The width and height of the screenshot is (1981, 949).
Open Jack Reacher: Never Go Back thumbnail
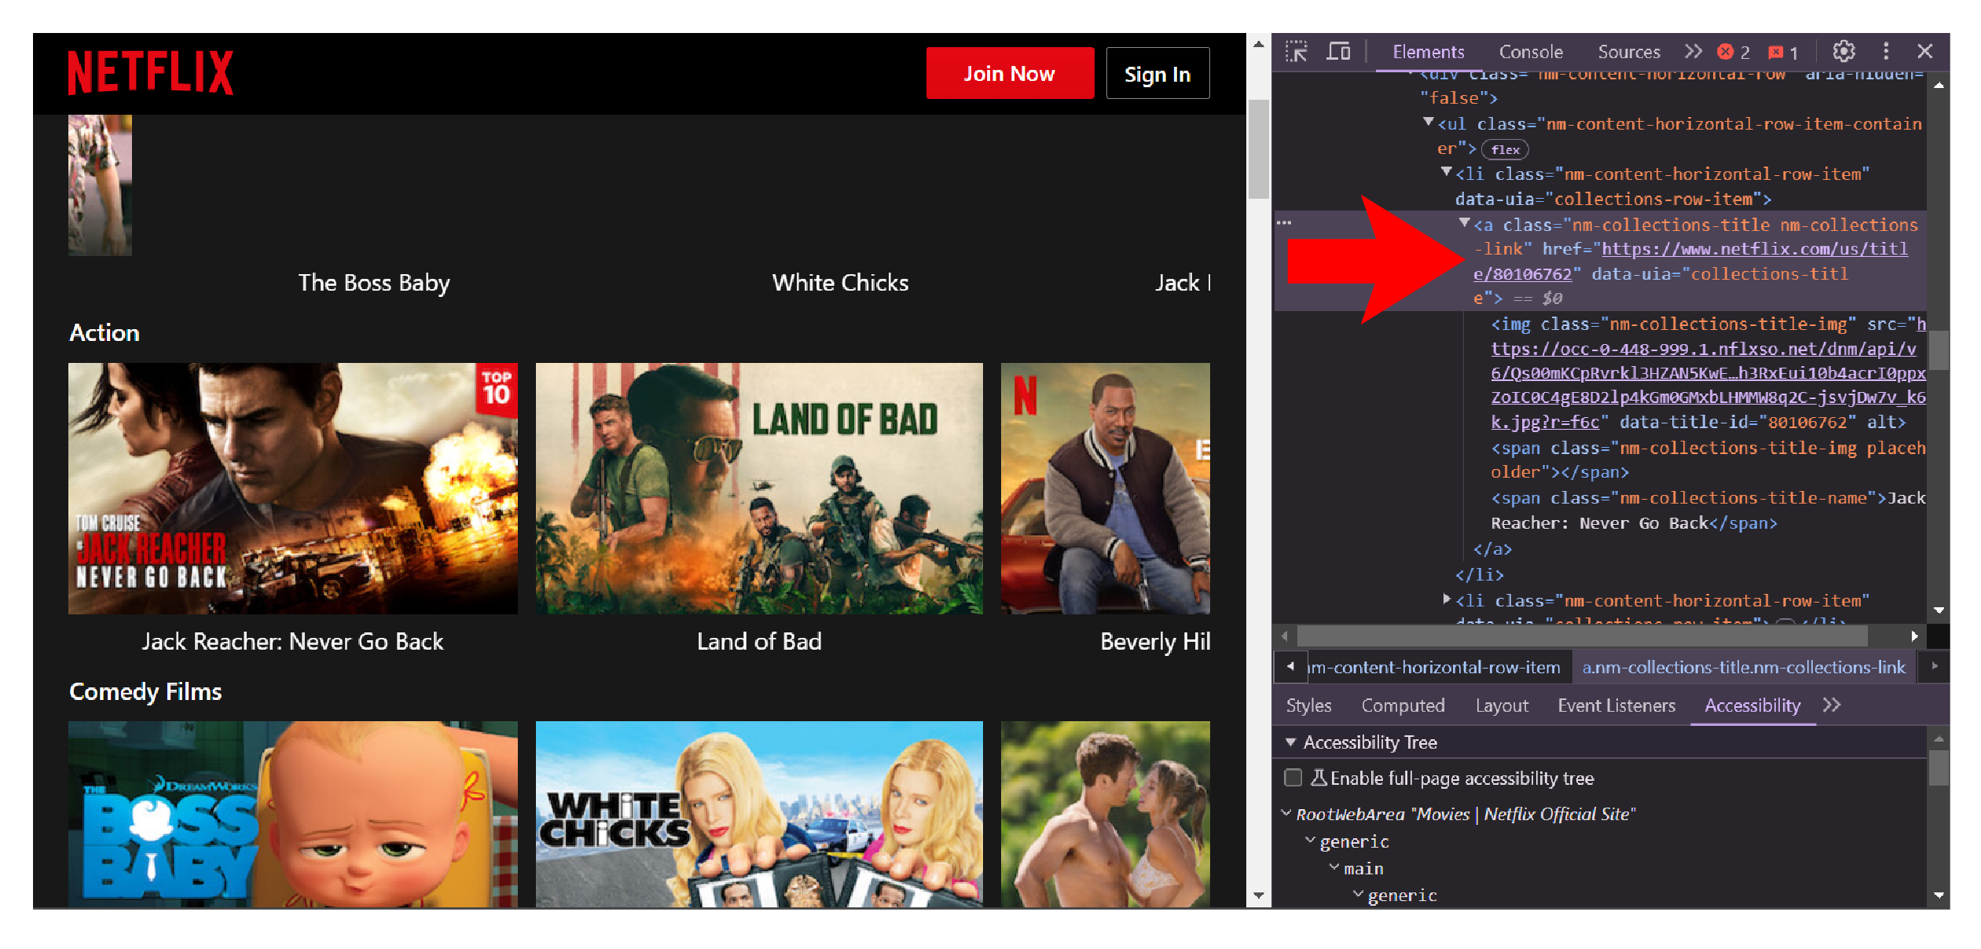292,488
